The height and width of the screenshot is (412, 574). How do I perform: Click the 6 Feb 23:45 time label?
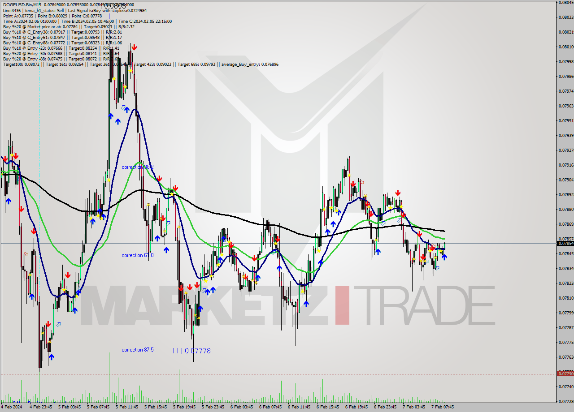[x=385, y=407]
